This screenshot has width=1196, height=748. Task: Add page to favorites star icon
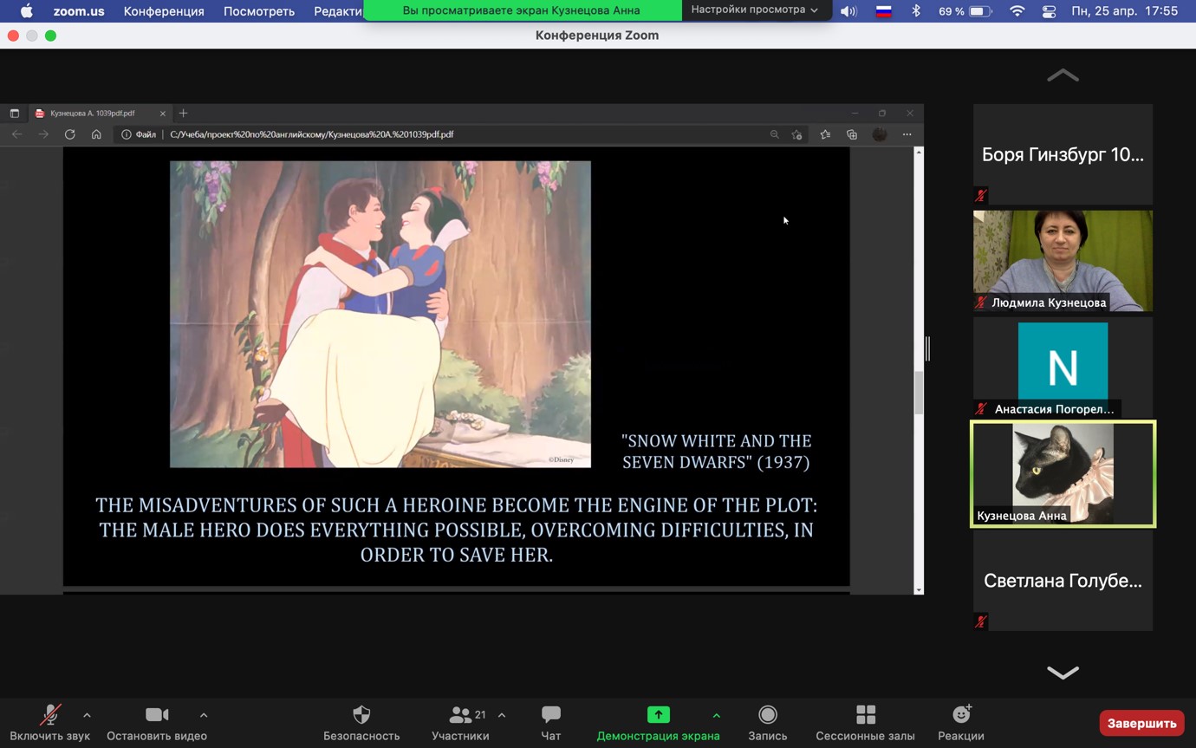coord(796,134)
